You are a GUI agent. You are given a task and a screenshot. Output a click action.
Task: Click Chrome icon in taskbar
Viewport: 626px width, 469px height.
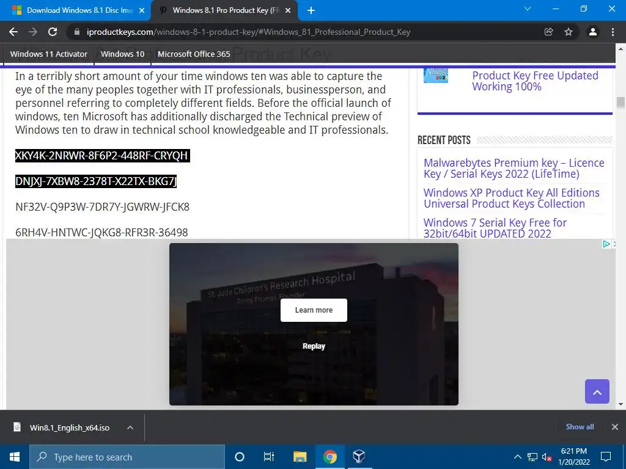click(x=330, y=457)
